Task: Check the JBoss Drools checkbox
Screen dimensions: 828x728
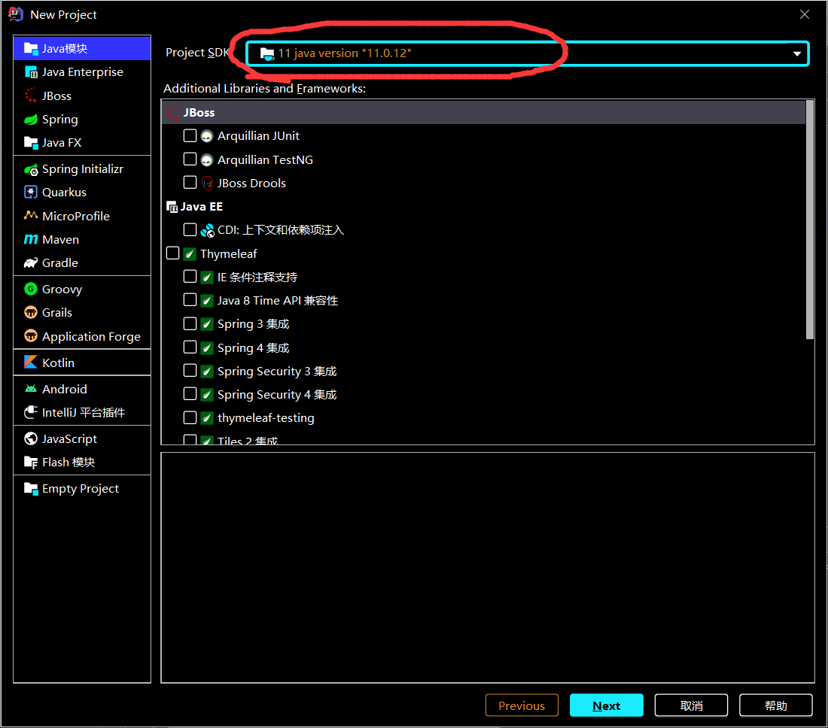Action: click(190, 183)
